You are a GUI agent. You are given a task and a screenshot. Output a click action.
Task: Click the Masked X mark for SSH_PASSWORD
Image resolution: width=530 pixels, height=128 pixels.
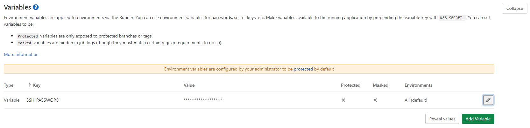click(375, 100)
